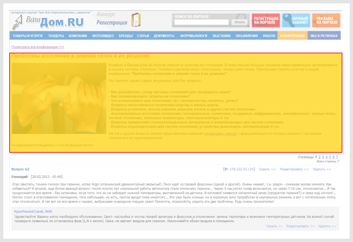Select author name Геннадий
The image size is (353, 242).
19,177
